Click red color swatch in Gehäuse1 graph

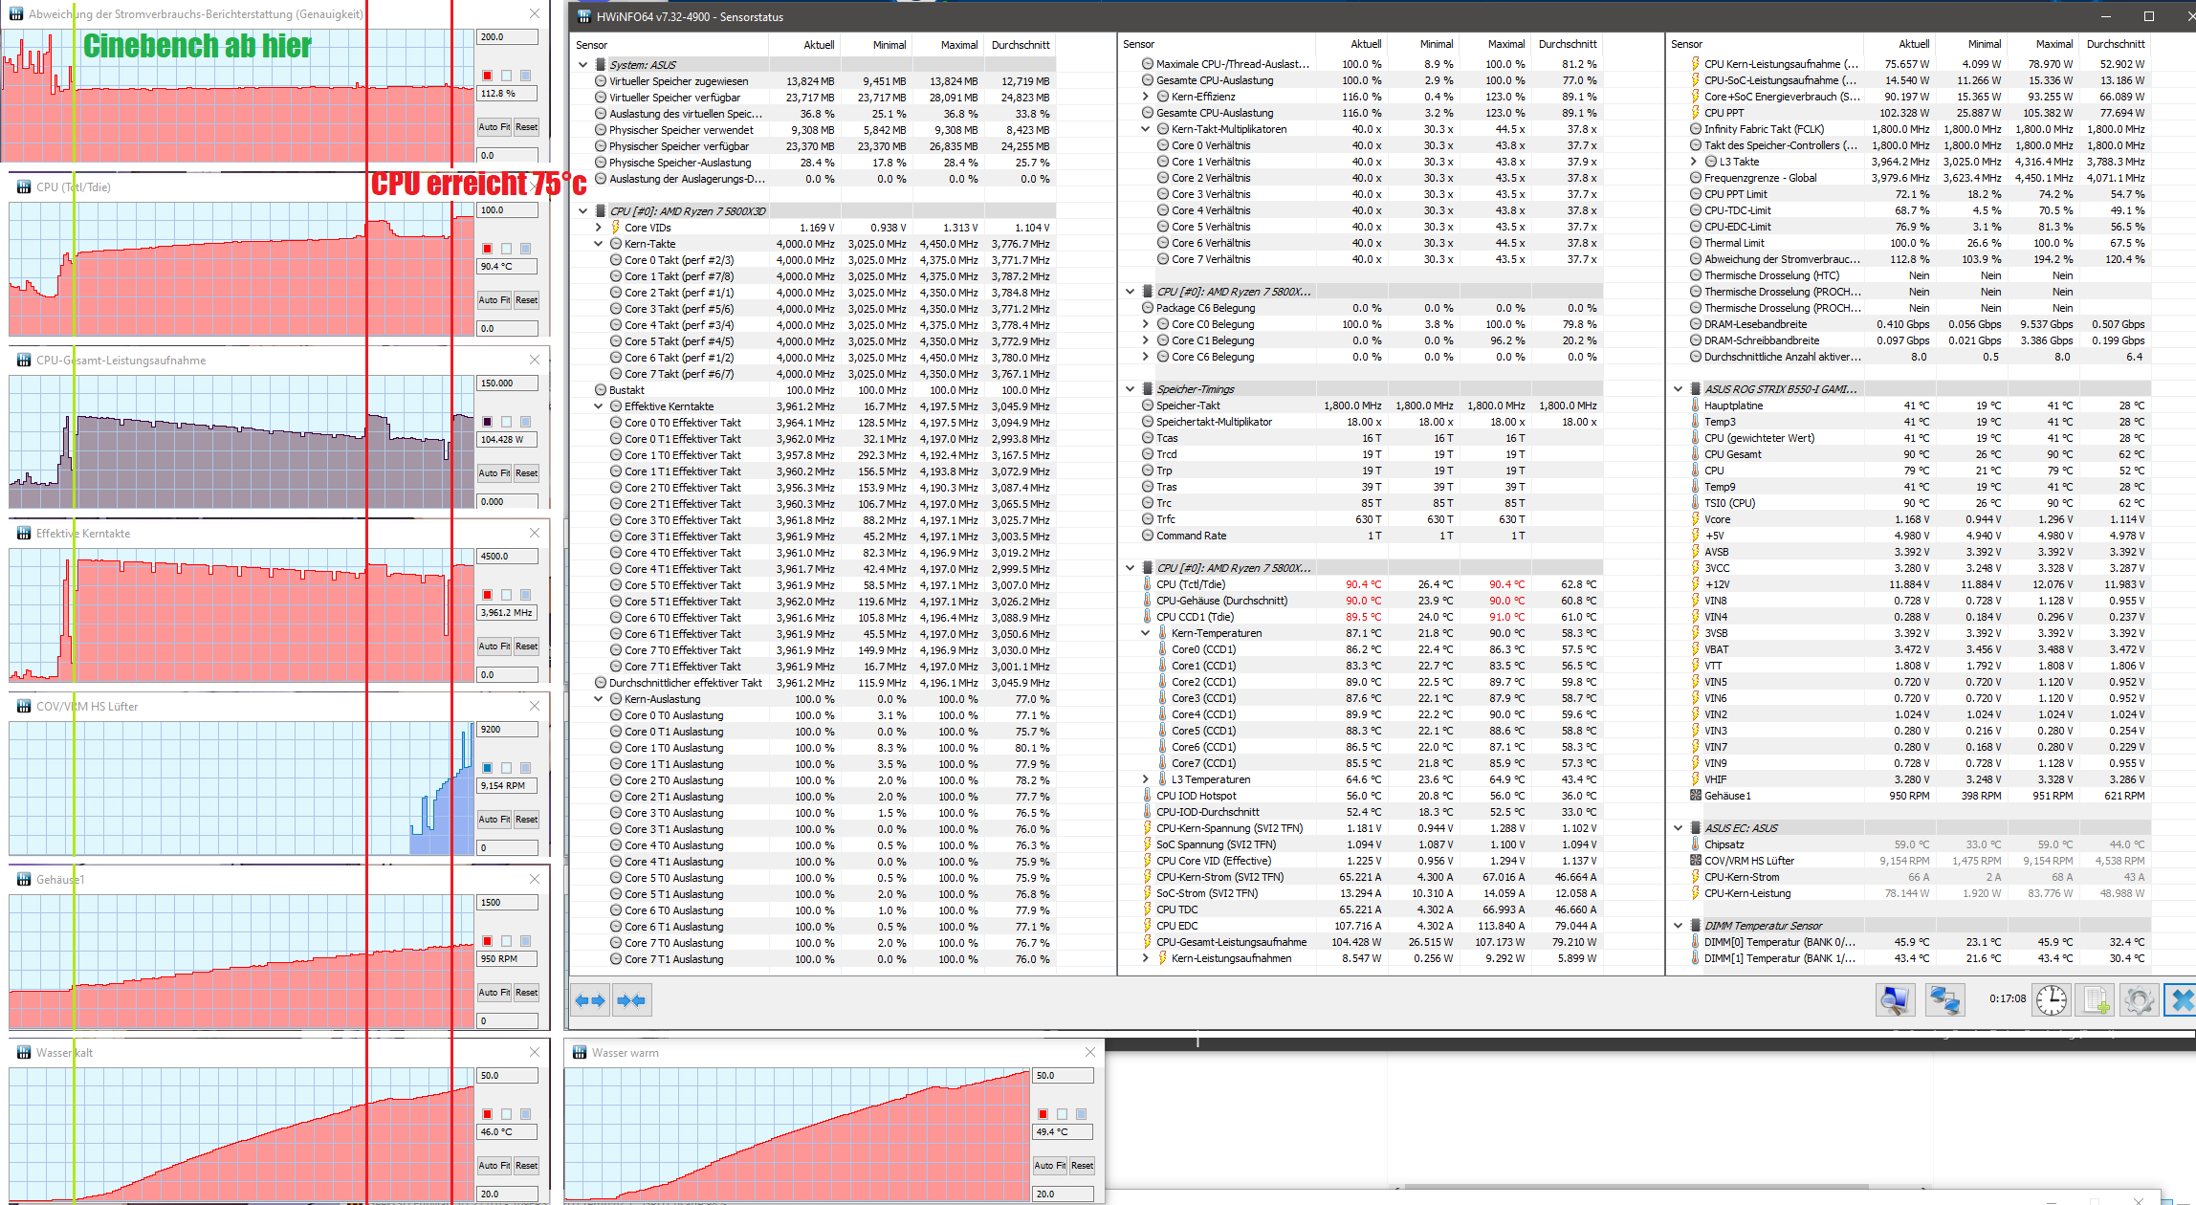coord(487,941)
